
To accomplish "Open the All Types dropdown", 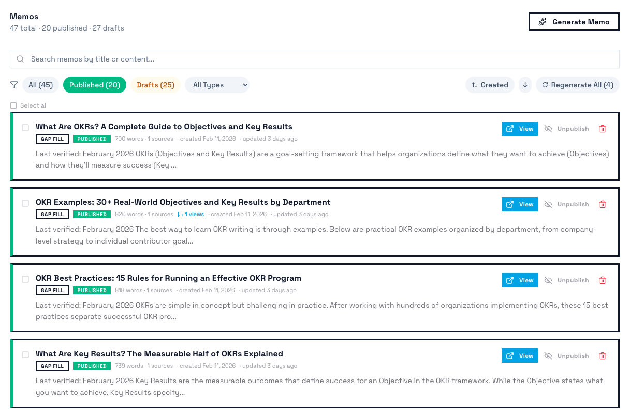I will 217,85.
